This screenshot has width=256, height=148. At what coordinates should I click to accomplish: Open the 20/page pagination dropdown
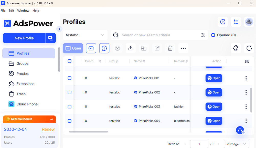236,144
